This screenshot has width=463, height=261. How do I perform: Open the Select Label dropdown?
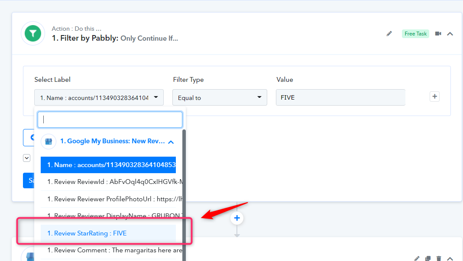click(x=99, y=97)
